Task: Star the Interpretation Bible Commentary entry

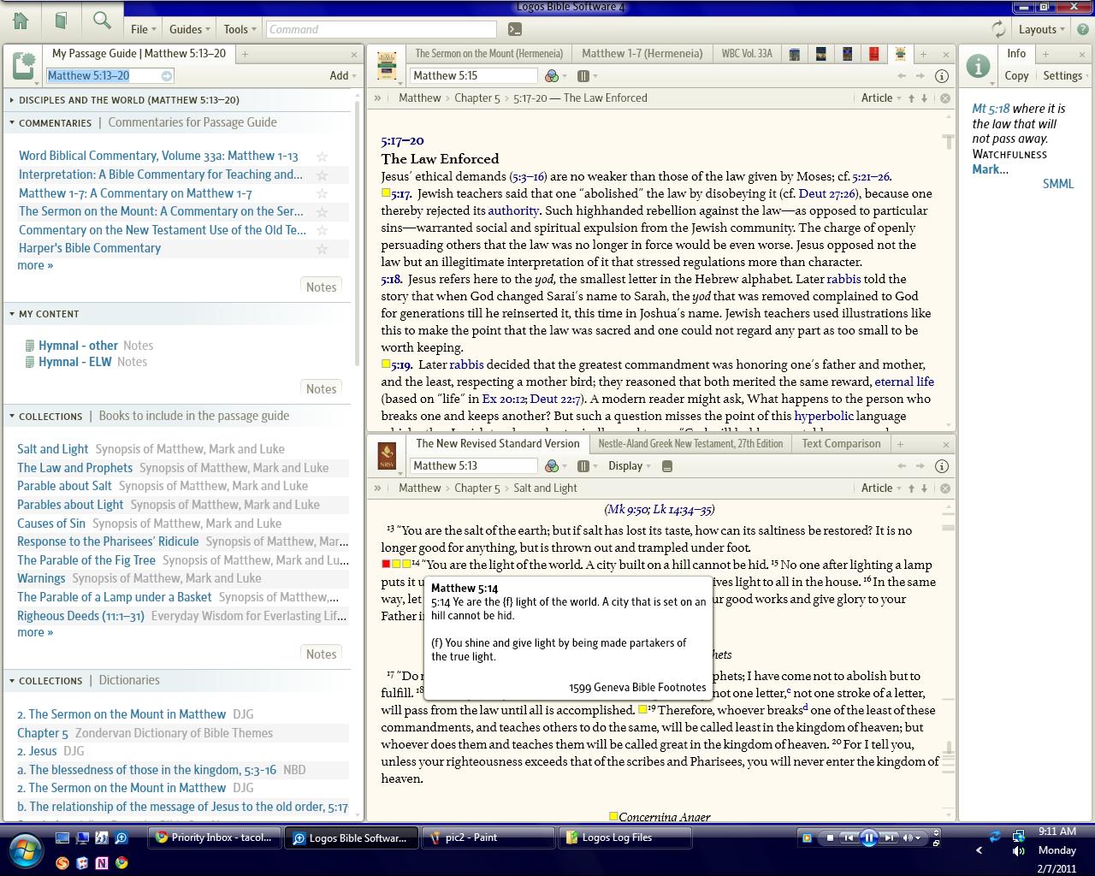Action: tap(322, 175)
